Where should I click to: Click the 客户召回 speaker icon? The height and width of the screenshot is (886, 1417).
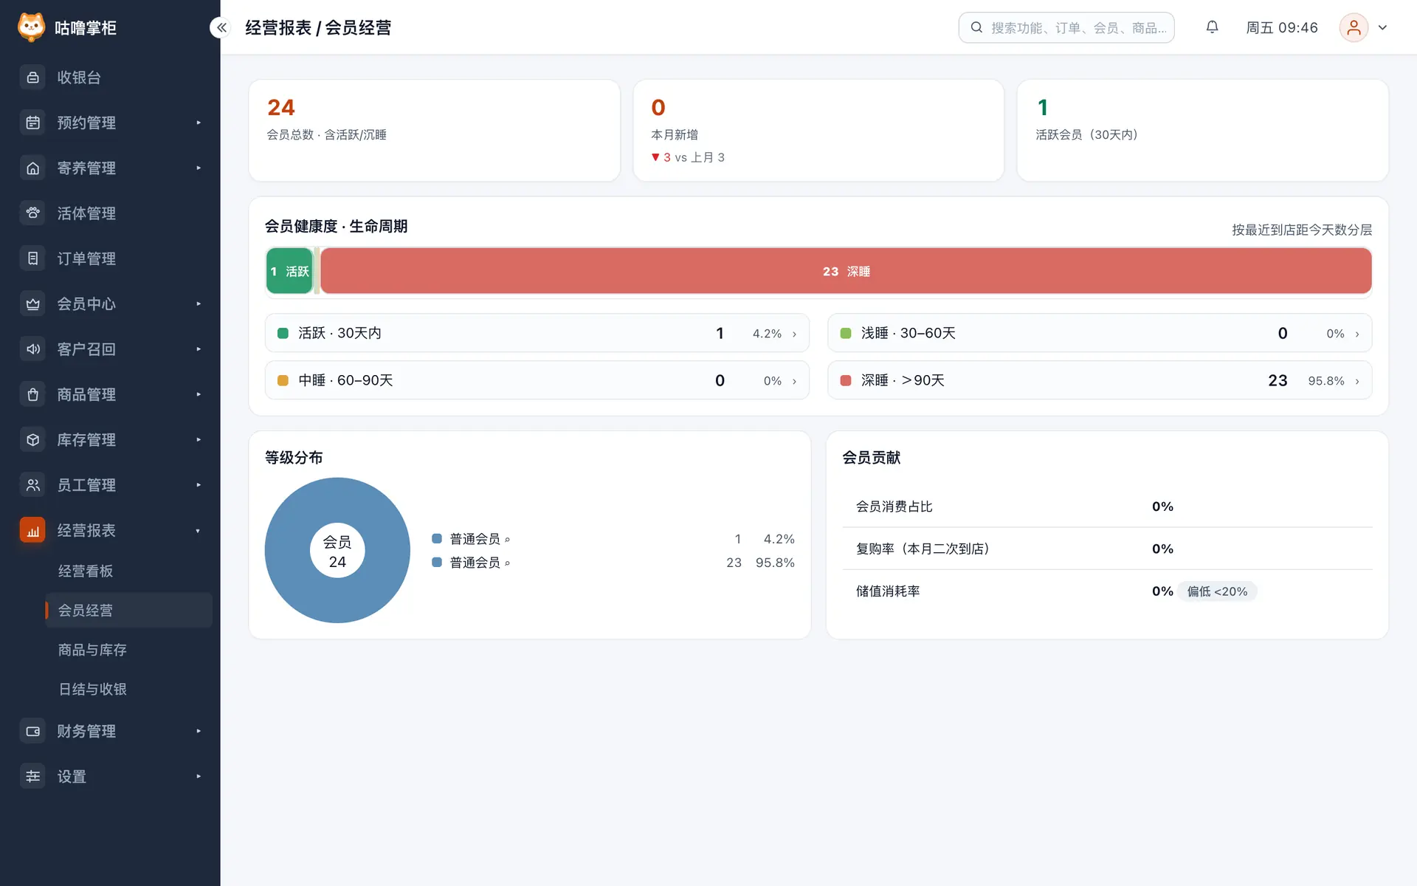pyautogui.click(x=32, y=349)
